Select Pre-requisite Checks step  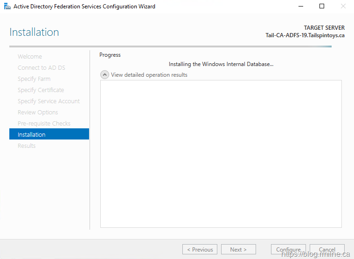click(44, 124)
